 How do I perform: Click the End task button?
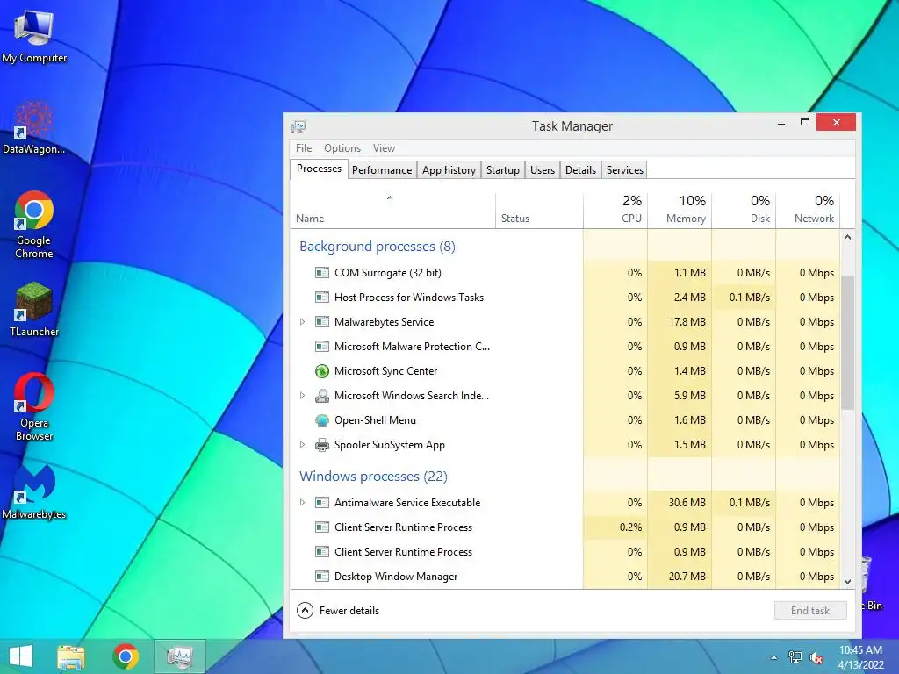810,611
